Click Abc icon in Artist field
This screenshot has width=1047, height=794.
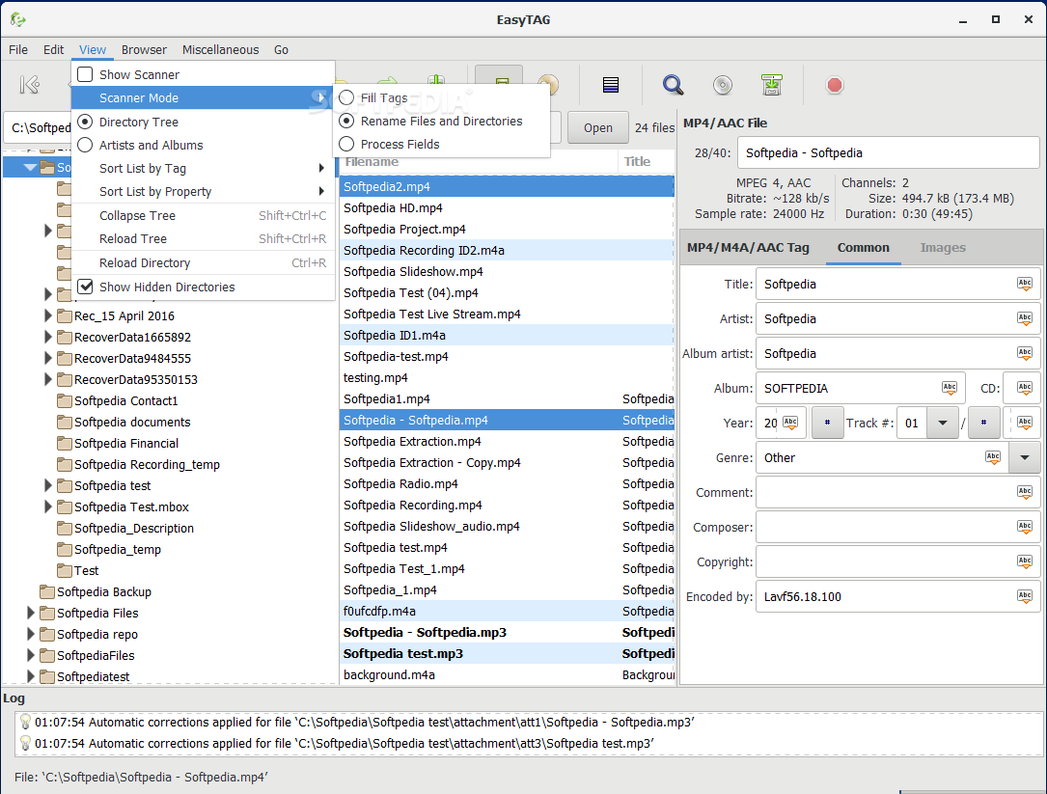(1024, 318)
